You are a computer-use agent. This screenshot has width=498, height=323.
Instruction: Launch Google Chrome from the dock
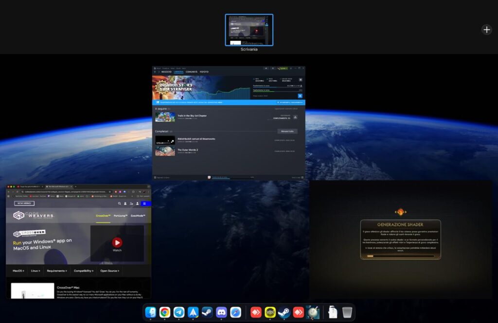(x=165, y=312)
